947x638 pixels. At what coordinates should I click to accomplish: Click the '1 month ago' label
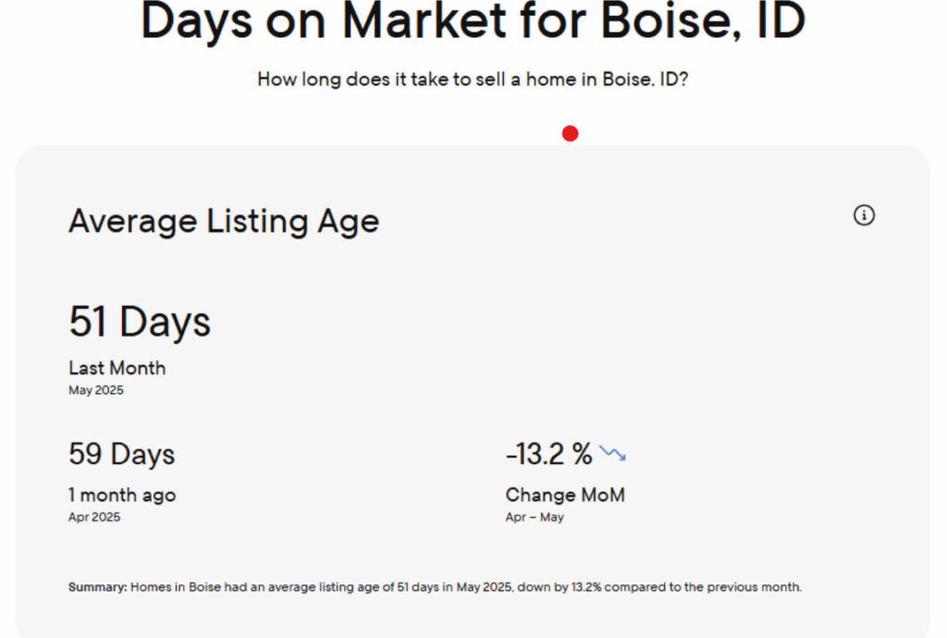[122, 495]
